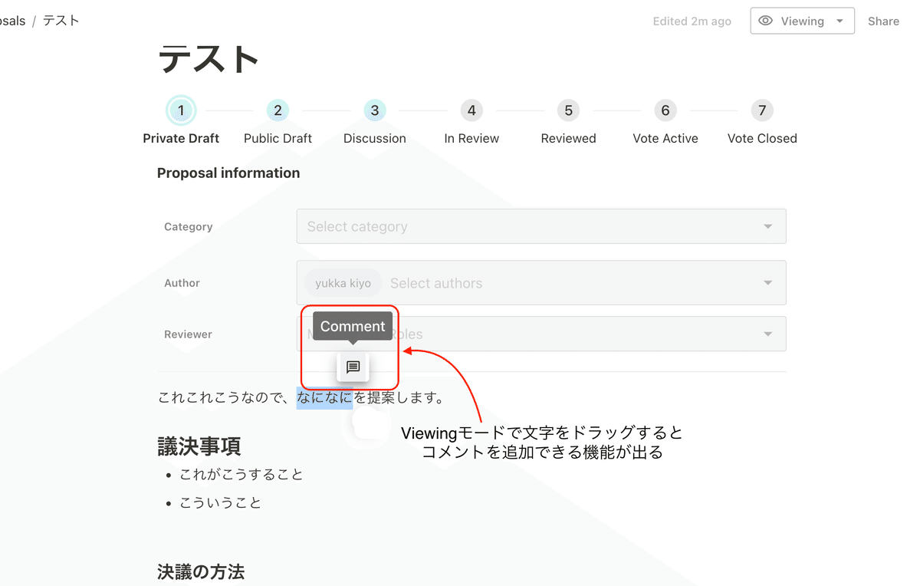The width and height of the screenshot is (920, 586).
Task: Click the Comment tooltip label
Action: 352,326
